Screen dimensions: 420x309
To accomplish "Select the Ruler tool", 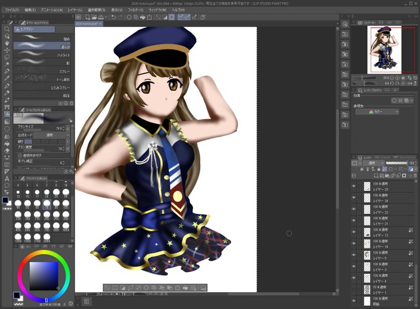I will 7,172.
